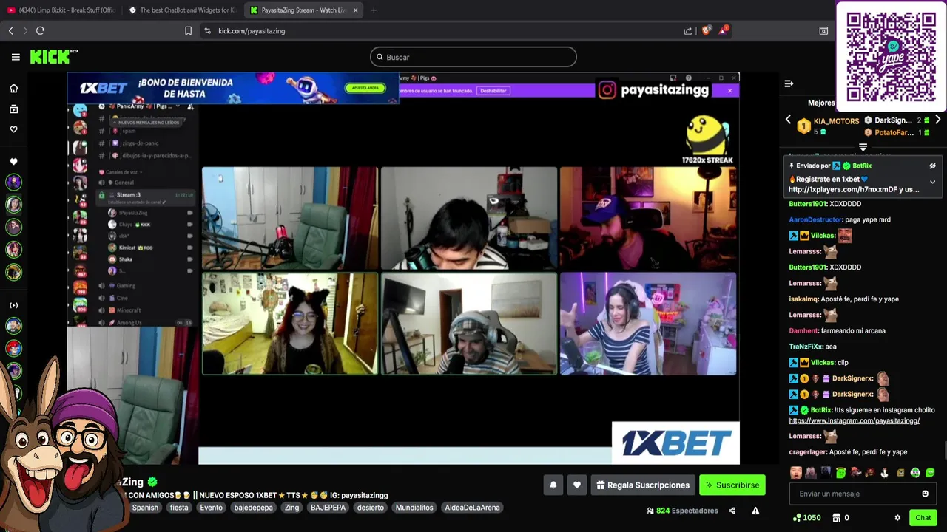This screenshot has width=947, height=532.
Task: Click the live broadcast icon in sidebar
Action: tap(13, 305)
